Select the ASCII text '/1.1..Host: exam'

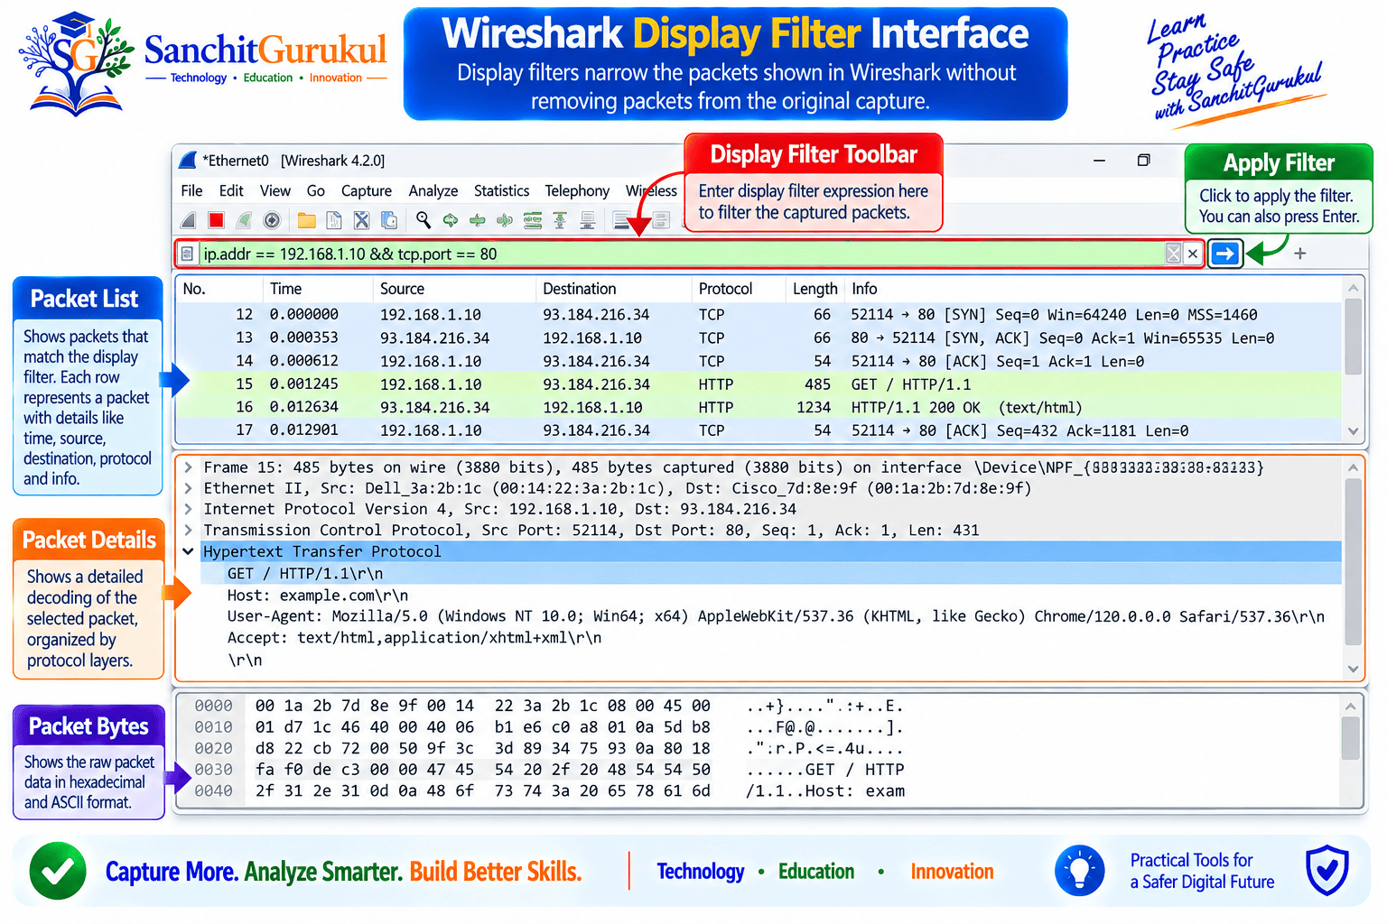[x=825, y=791]
